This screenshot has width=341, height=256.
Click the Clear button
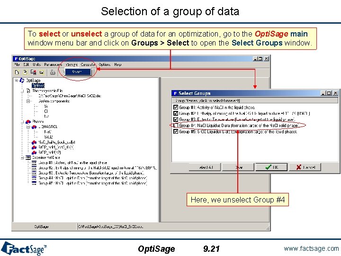pos(238,167)
